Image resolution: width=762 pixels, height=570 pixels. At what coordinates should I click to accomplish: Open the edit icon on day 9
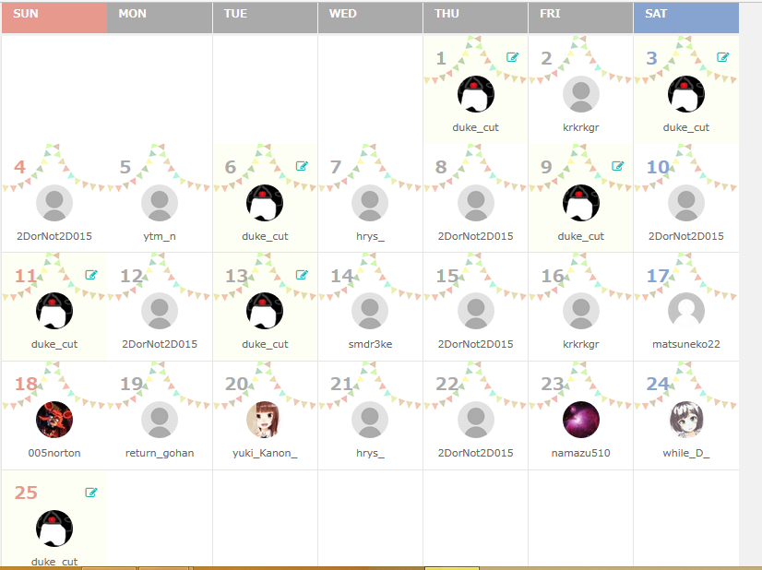(618, 166)
